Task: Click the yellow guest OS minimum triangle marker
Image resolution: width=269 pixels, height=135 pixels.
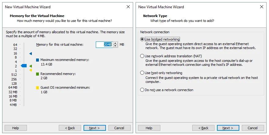Action: point(31,70)
